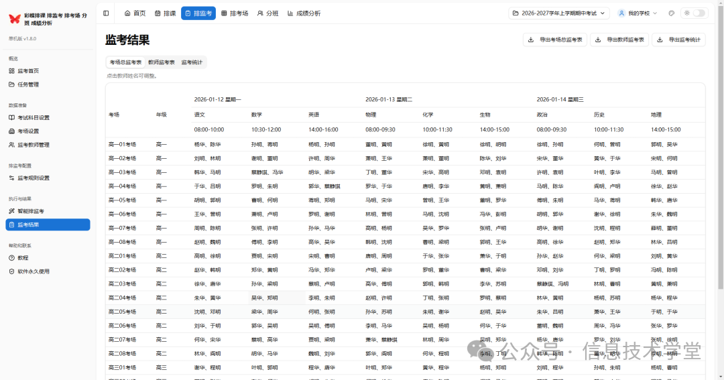Open 监考教师管理 in sidebar

[48, 145]
